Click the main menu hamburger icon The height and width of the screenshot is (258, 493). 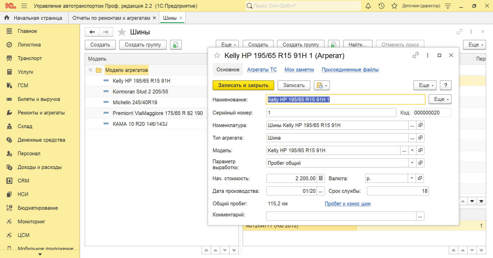coord(24,6)
